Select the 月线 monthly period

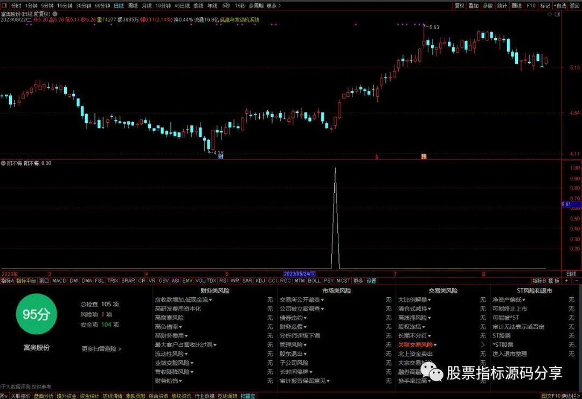(x=147, y=5)
